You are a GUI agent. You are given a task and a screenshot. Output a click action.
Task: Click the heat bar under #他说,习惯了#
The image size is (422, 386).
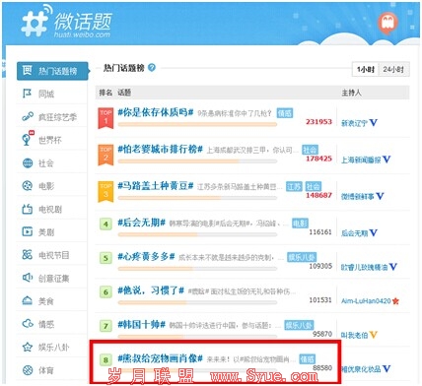pyautogui.click(x=197, y=302)
